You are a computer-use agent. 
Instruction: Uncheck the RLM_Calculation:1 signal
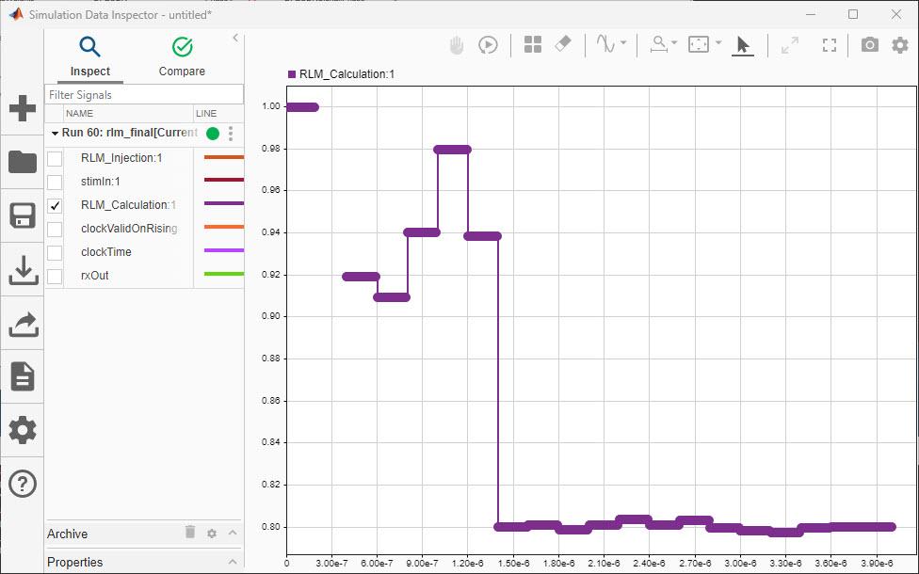tap(54, 204)
